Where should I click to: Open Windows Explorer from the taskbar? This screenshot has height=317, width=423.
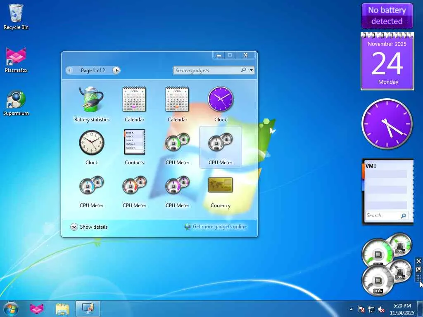[62, 309]
